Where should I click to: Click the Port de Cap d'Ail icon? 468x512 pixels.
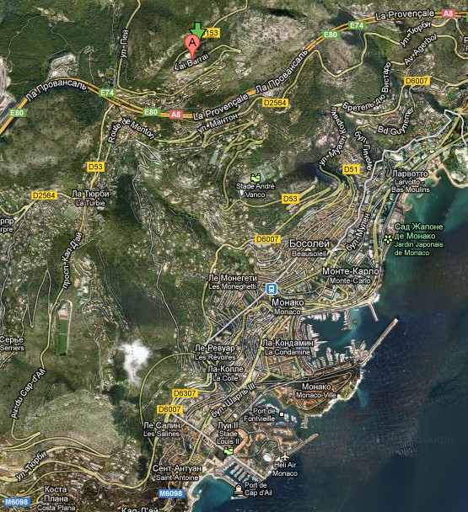(x=239, y=489)
